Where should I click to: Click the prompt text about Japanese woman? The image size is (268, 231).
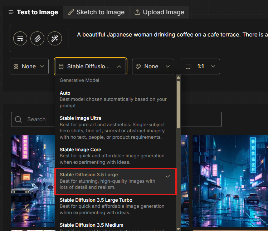[x=172, y=35]
